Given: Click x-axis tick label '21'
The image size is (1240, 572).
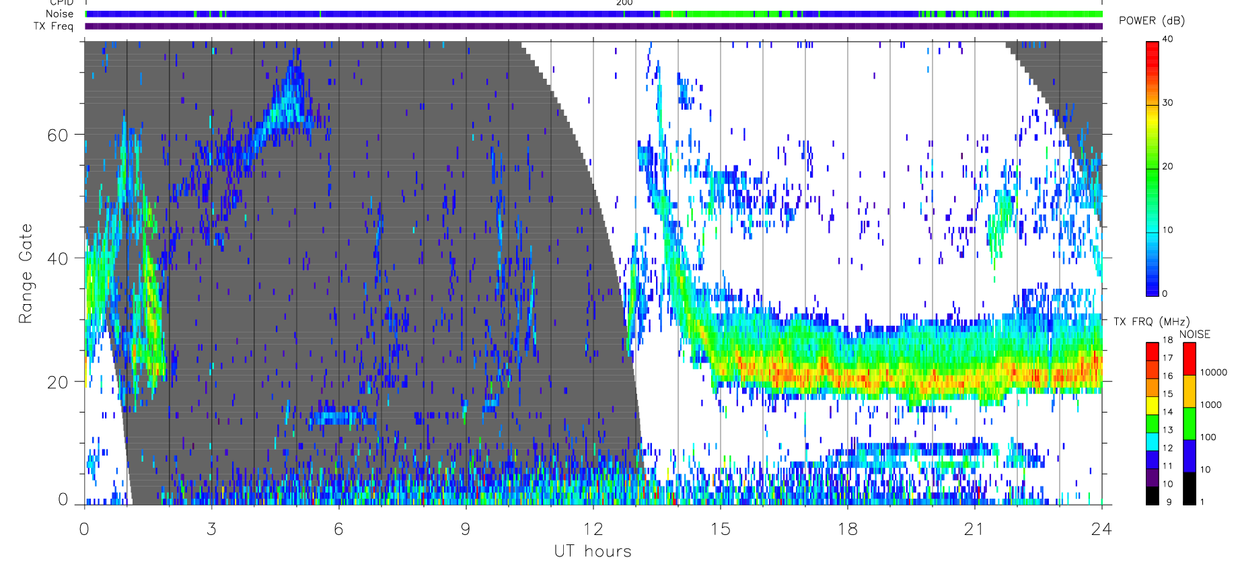Looking at the screenshot, I should [x=974, y=529].
